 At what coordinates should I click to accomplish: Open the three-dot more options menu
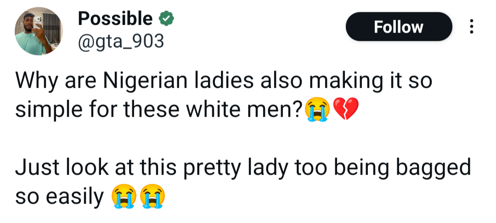471,27
